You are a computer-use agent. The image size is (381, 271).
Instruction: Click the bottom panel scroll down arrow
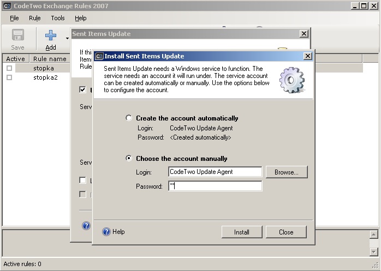(x=373, y=251)
